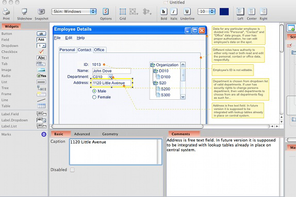The height and width of the screenshot is (197, 296).
Task: Click the Name field John Dove
Action: click(x=111, y=71)
